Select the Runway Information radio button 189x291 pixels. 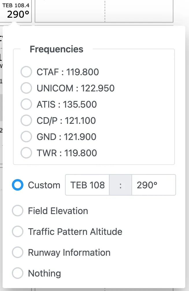[x=18, y=253]
